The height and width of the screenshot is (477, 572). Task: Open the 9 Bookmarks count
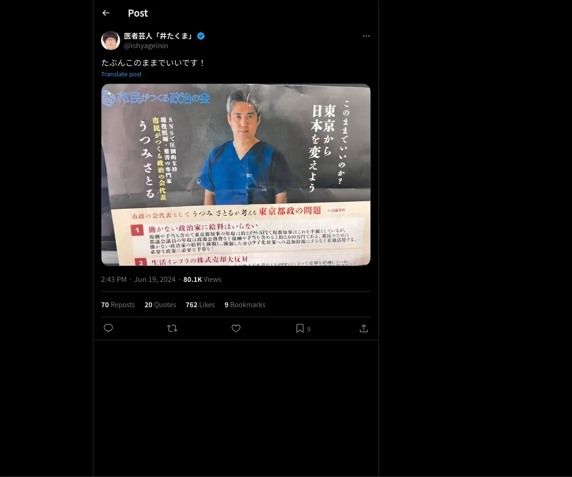point(245,304)
